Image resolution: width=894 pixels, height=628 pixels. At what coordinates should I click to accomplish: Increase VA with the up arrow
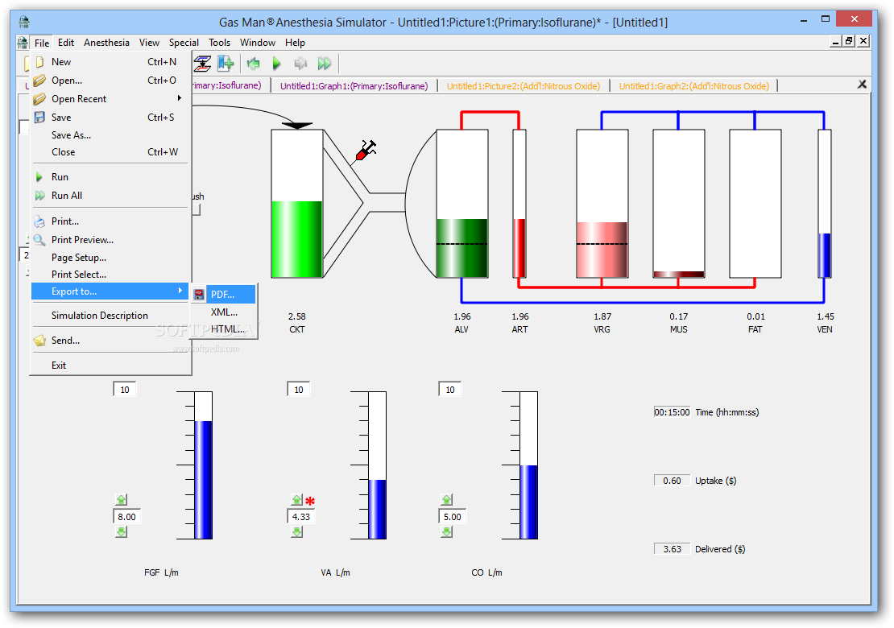tap(296, 500)
